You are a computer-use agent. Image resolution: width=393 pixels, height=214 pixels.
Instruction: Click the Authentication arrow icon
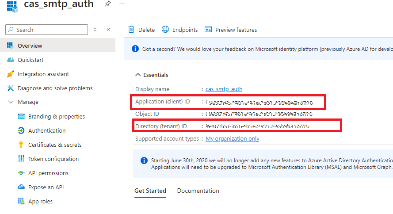21,130
